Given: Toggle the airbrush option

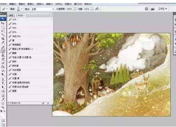Looking at the screenshot, I should tap(97, 9).
